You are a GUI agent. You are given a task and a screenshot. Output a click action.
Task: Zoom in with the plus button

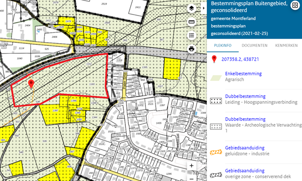pos(191,166)
